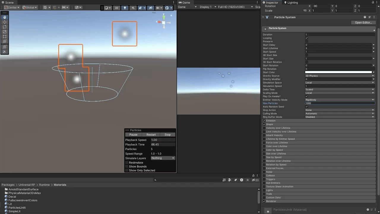Toggle 2D view mode in Scene
Screen dimensions: 380x214
tap(117, 8)
